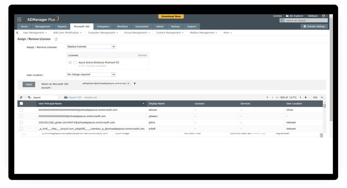
Task: Switch to the Delegation tab
Action: click(103, 27)
